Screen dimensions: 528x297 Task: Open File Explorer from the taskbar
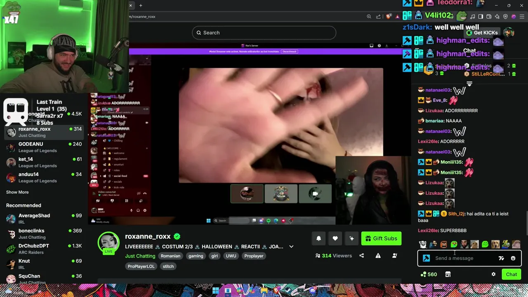coord(264,291)
